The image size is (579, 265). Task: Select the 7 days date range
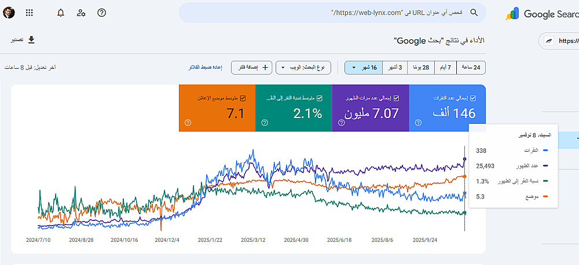tap(447, 68)
